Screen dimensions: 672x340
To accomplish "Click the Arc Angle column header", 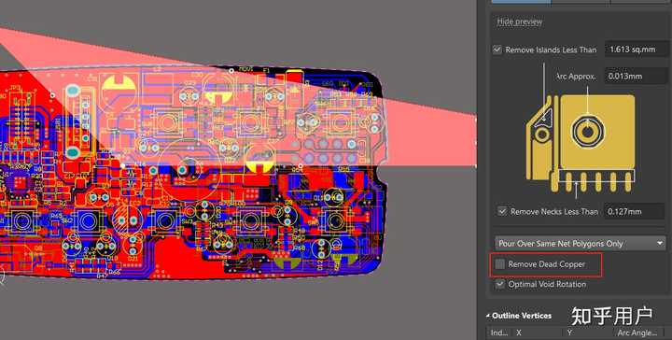I will click(637, 333).
